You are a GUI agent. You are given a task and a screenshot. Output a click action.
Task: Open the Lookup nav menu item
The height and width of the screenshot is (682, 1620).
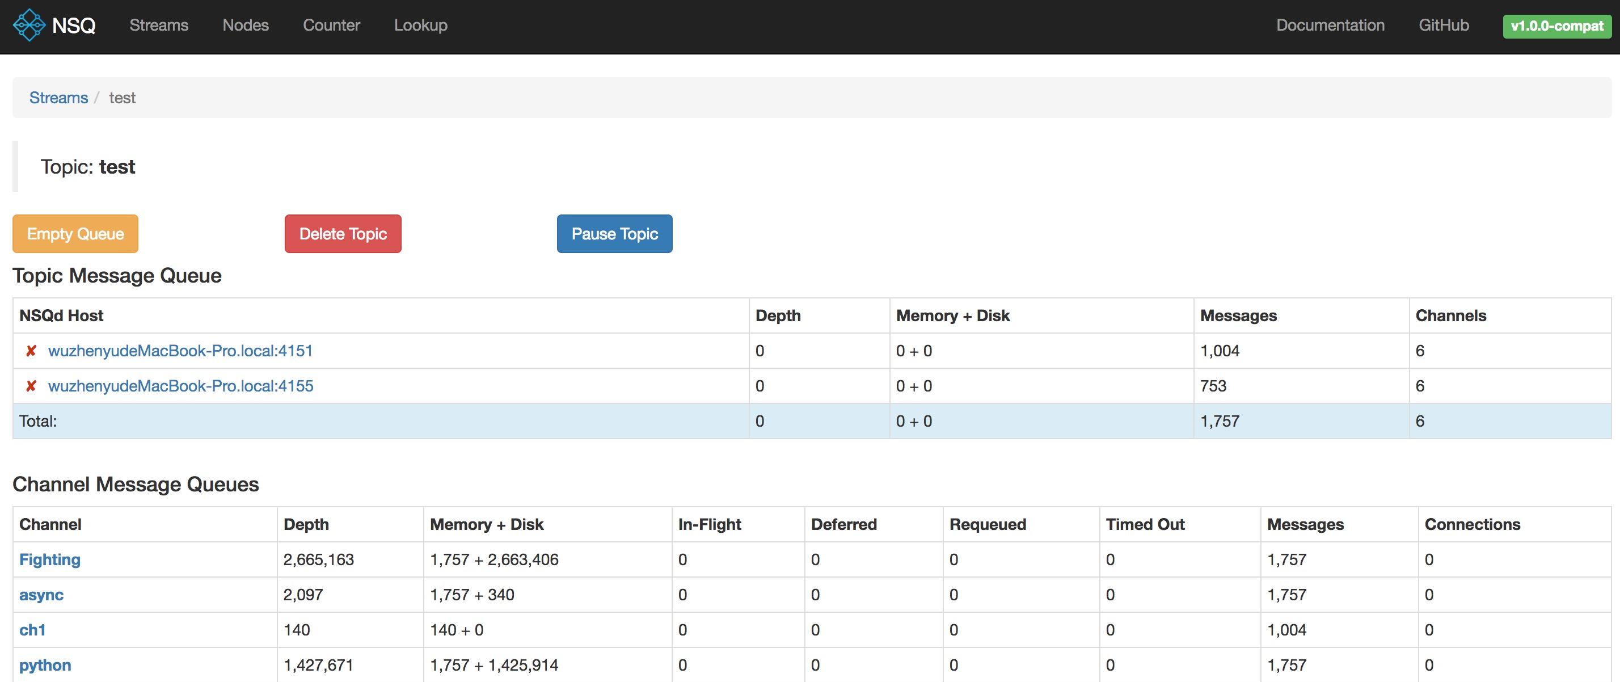pyautogui.click(x=421, y=25)
